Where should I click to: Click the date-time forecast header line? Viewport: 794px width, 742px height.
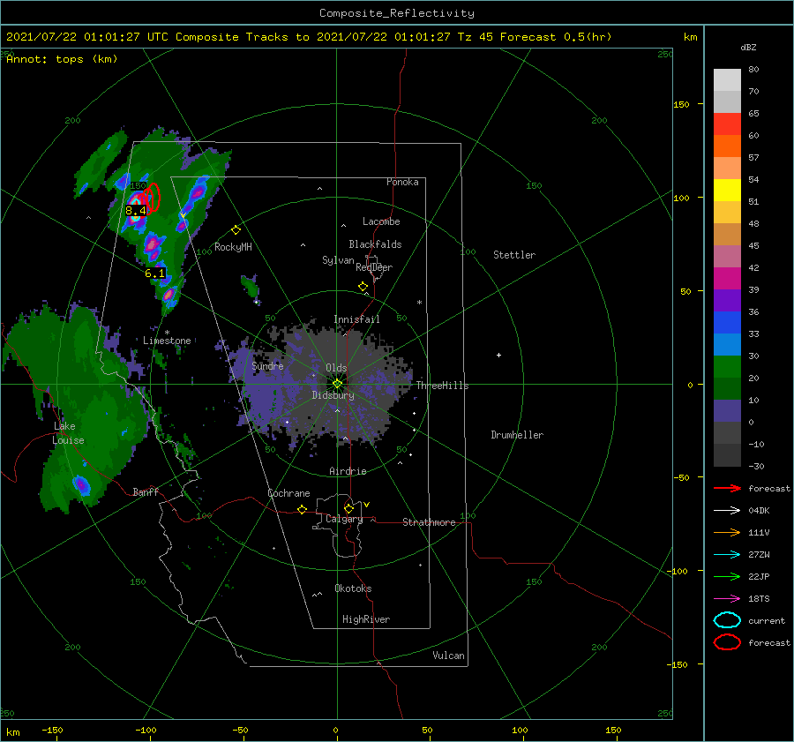coord(309,37)
